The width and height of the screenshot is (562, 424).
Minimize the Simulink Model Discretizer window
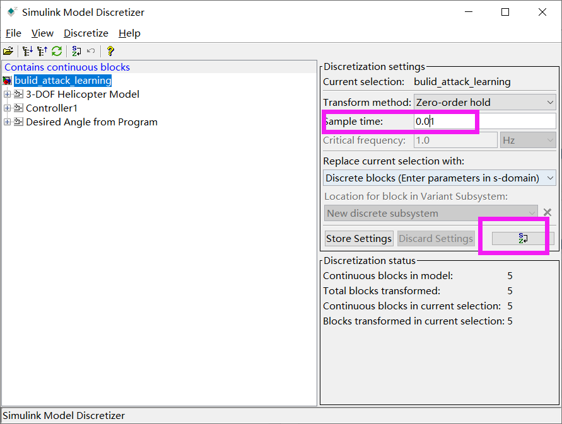point(469,12)
